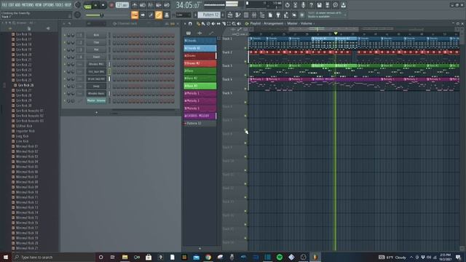The width and height of the screenshot is (466, 262).
Task: Click the save floppy disk icon
Action: (x=319, y=5)
